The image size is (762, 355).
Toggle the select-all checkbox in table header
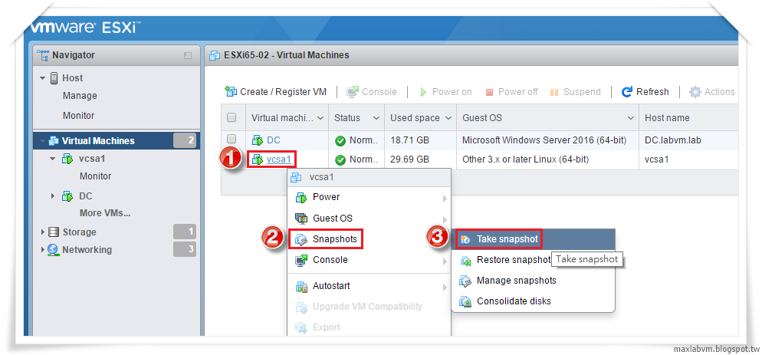[232, 117]
